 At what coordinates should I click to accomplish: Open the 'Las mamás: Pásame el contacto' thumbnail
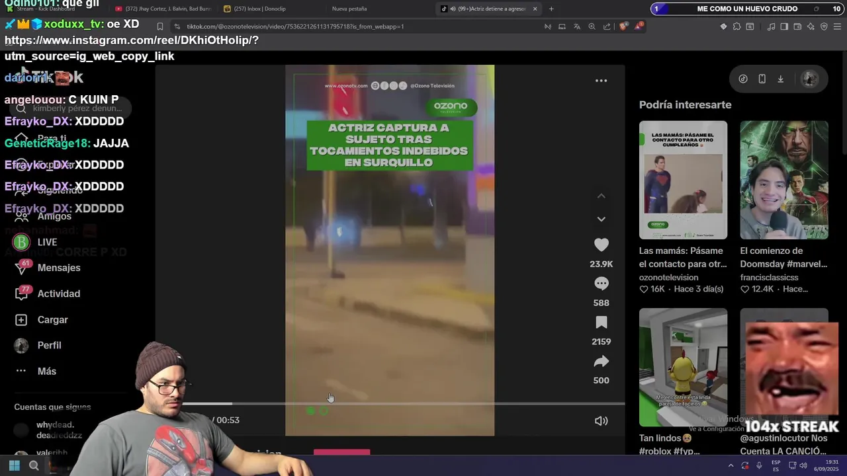point(683,180)
